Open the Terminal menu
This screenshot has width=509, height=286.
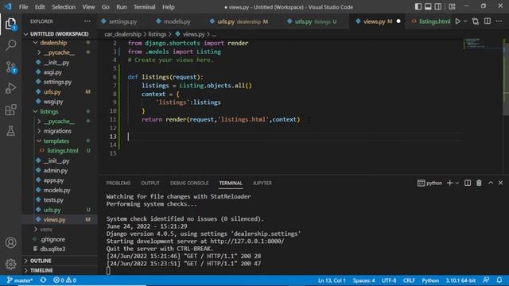pos(145,7)
